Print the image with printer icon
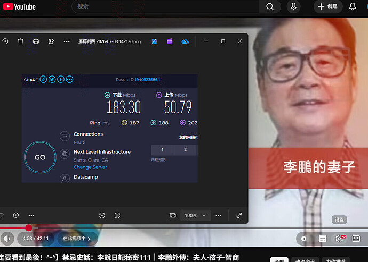The width and height of the screenshot is (368, 262). pos(36,41)
